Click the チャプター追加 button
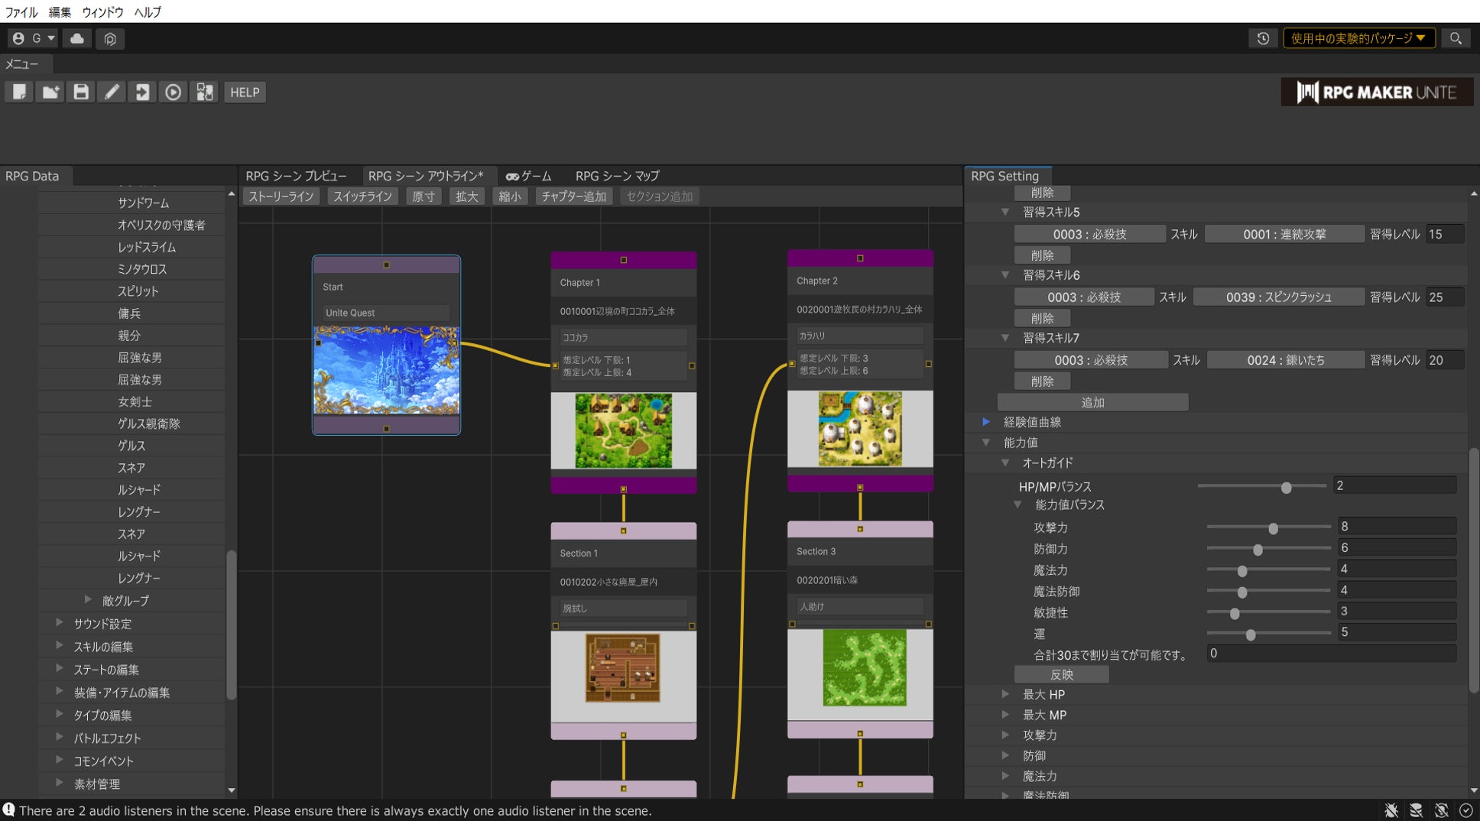Viewport: 1480px width, 821px height. point(573,196)
